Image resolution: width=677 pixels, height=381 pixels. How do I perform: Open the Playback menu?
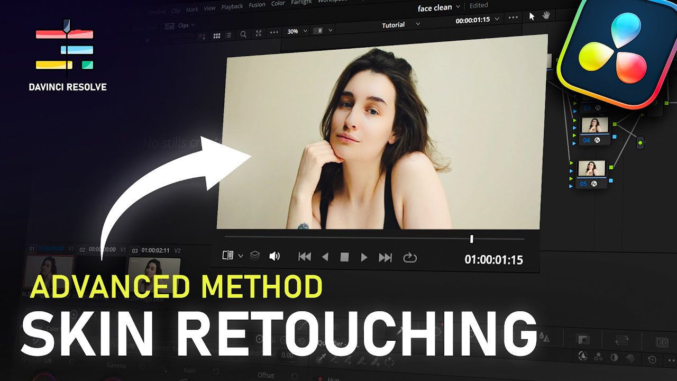click(232, 6)
